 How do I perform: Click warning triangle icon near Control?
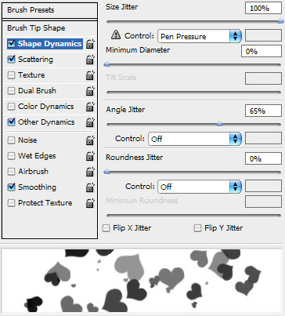click(116, 35)
